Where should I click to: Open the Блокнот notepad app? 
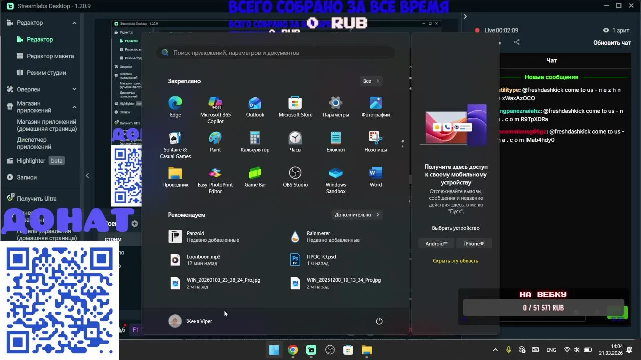[x=336, y=142]
